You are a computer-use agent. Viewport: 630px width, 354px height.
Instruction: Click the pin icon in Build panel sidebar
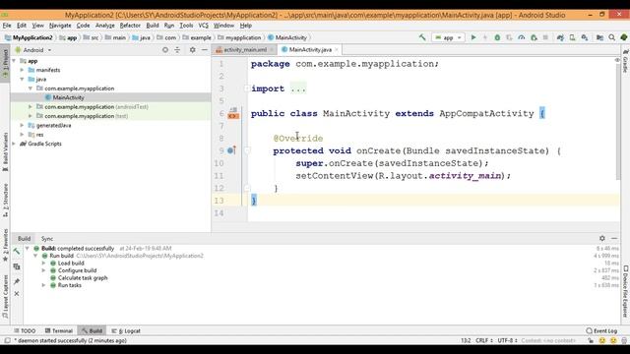click(17, 281)
